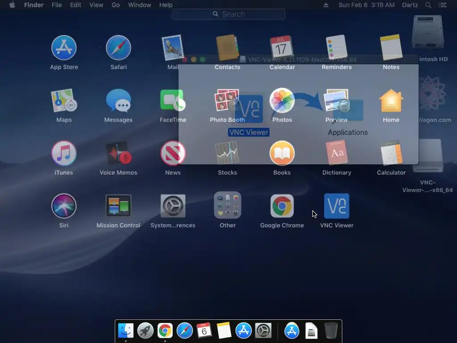Select the Macintosh HD desktop drive
This screenshot has width=457, height=343.
(428, 32)
